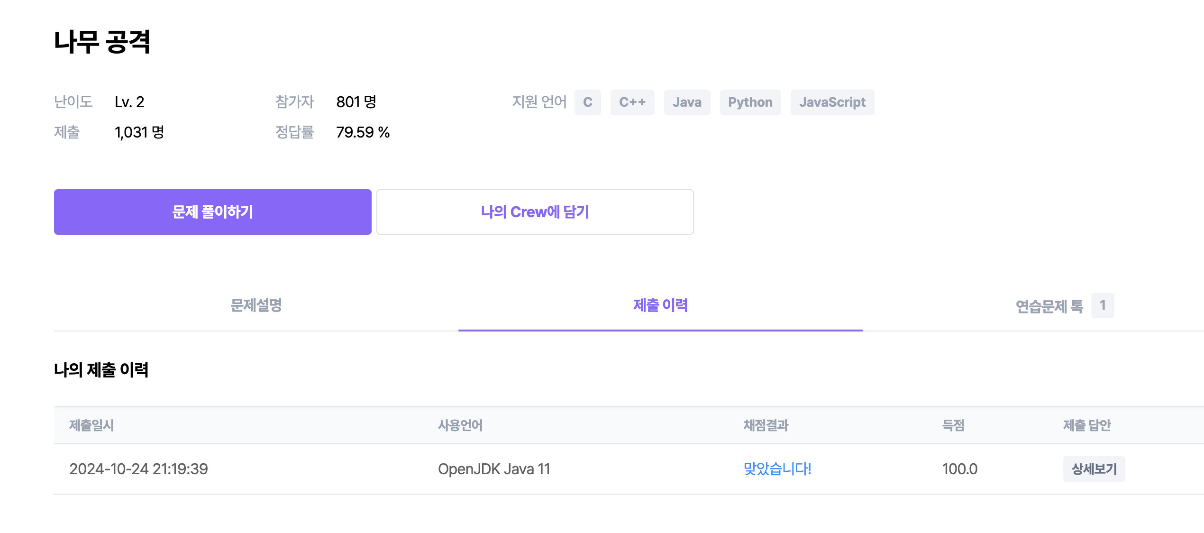The width and height of the screenshot is (1204, 533).
Task: Select the Python language tag
Action: pyautogui.click(x=750, y=102)
